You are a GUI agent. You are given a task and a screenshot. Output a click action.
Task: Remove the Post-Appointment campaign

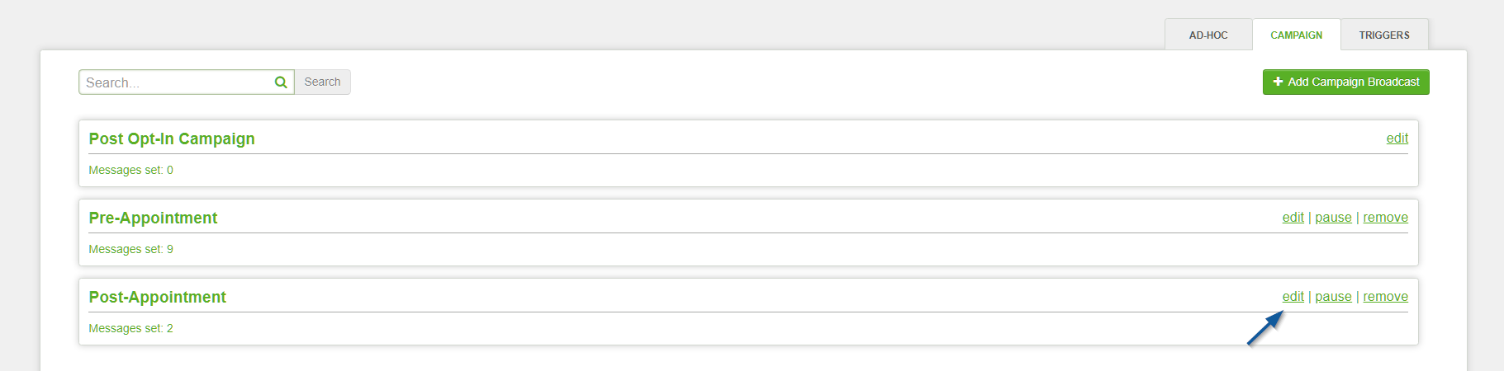pyautogui.click(x=1385, y=297)
